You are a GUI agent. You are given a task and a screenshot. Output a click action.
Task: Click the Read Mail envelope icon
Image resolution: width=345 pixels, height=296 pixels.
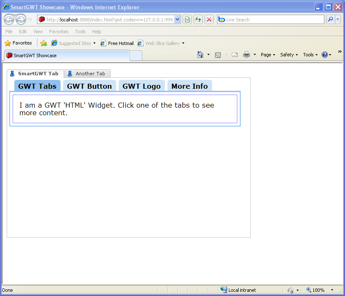[x=235, y=55]
